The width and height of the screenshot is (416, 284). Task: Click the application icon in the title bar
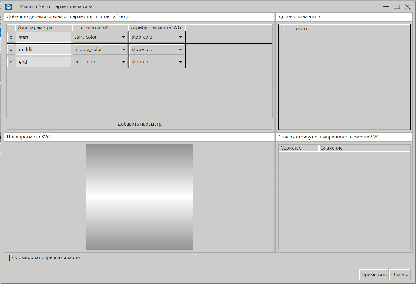coord(9,7)
